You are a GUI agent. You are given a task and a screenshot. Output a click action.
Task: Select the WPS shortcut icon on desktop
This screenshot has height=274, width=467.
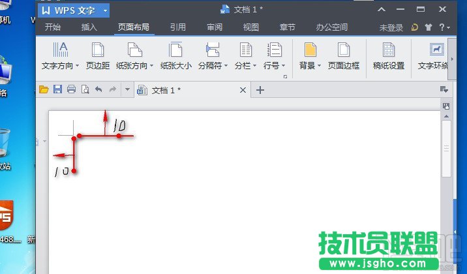point(7,222)
